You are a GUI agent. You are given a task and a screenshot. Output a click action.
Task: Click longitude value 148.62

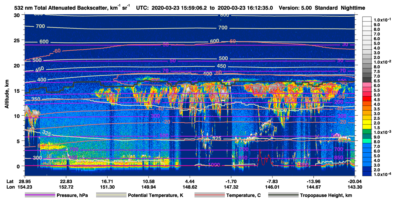(190, 187)
